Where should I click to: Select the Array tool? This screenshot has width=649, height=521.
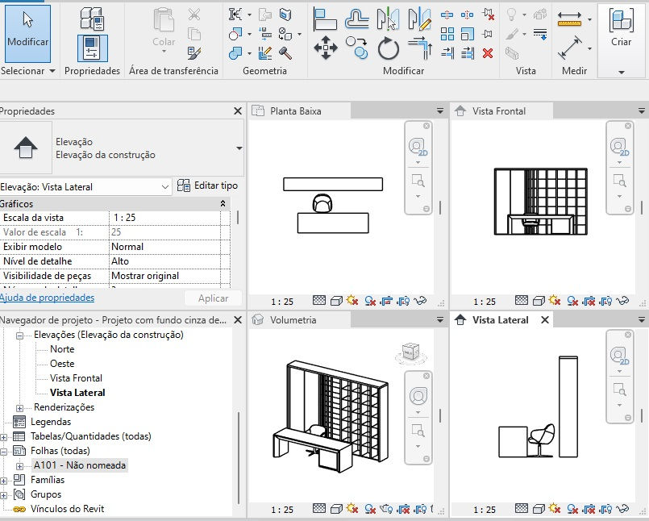[x=447, y=34]
